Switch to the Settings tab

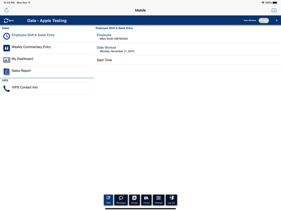[158, 200]
